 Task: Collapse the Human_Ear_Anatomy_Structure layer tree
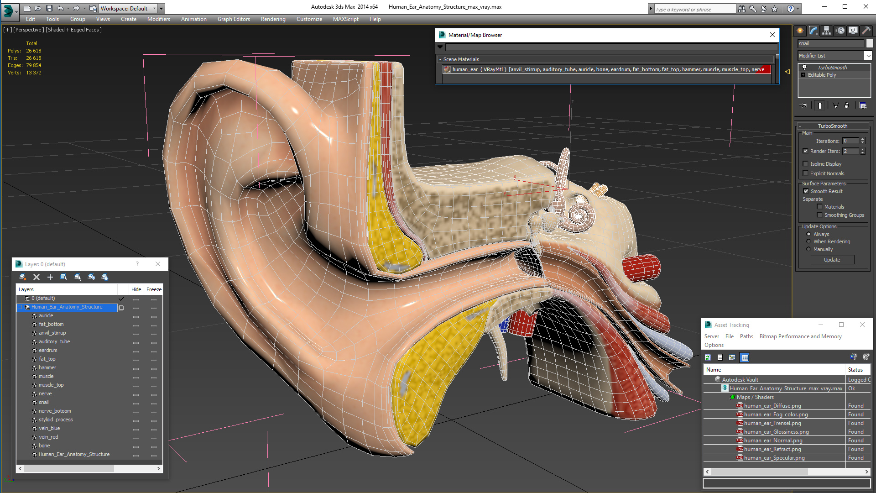tap(21, 307)
